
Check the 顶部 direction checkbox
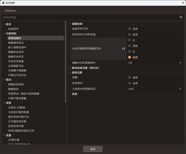tap(129, 46)
